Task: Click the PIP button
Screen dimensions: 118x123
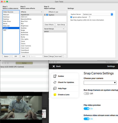Action: pyautogui.click(x=16, y=56)
